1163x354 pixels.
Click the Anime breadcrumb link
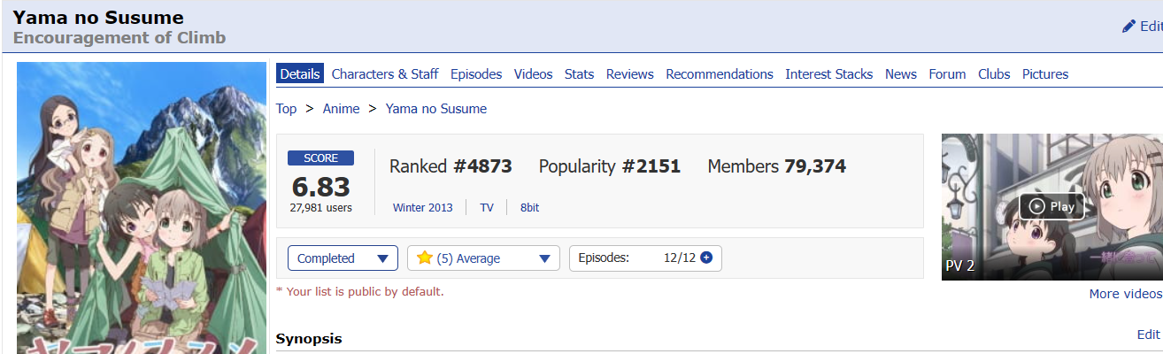point(341,109)
